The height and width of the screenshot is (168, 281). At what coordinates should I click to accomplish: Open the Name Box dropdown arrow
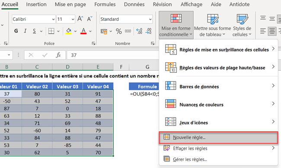click(x=9, y=55)
